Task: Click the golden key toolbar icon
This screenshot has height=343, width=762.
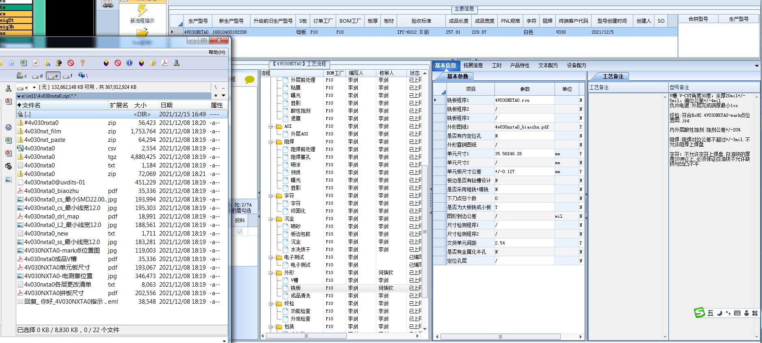Action: [x=82, y=63]
